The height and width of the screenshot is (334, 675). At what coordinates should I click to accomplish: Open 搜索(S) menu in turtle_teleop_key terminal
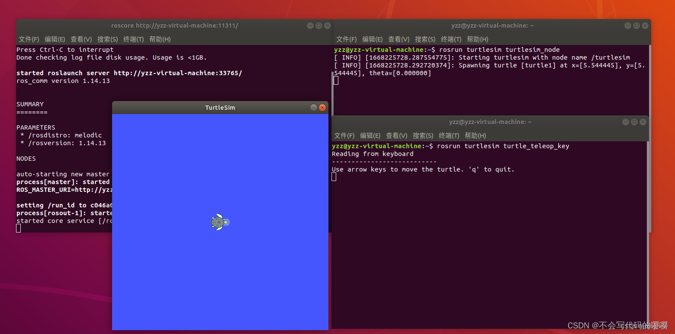[423, 136]
